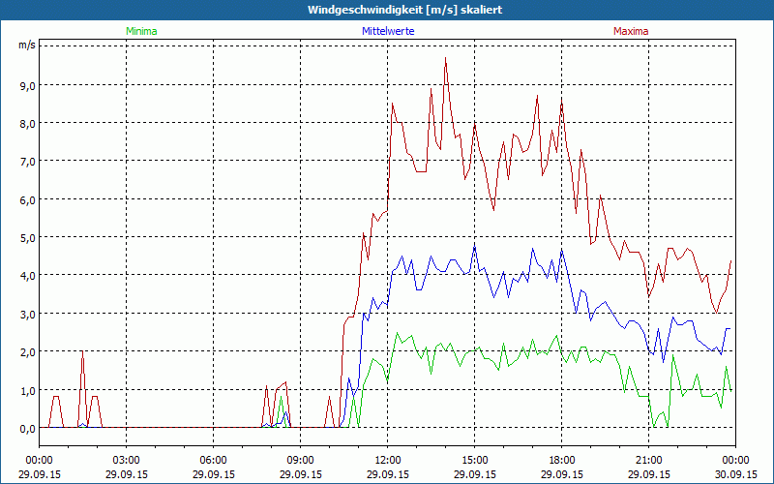
Task: Click the 18:00 time axis label
Action: coord(562,461)
